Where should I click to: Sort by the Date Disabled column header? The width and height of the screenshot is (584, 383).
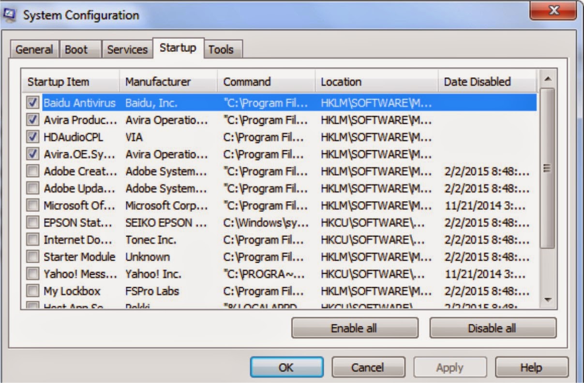point(487,82)
